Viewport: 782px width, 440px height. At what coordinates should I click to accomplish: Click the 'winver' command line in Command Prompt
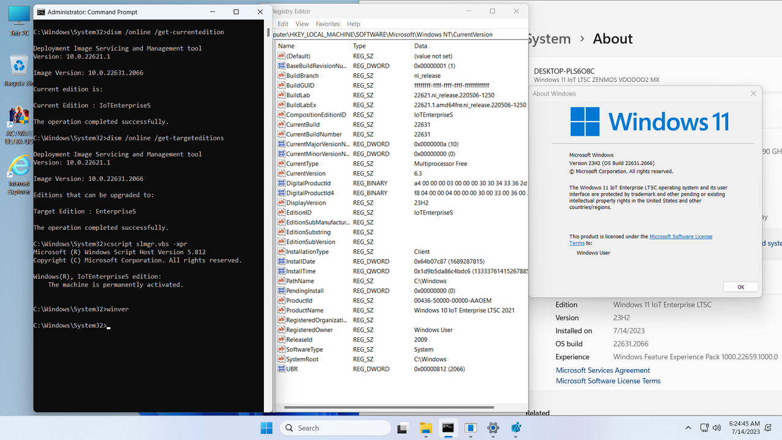(x=81, y=309)
